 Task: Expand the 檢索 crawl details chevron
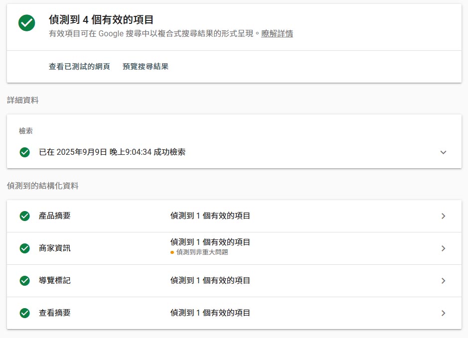pos(443,152)
